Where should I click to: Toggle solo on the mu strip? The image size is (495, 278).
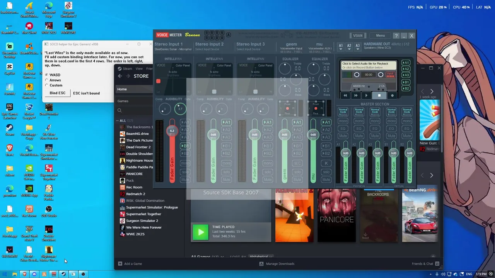pos(326,172)
